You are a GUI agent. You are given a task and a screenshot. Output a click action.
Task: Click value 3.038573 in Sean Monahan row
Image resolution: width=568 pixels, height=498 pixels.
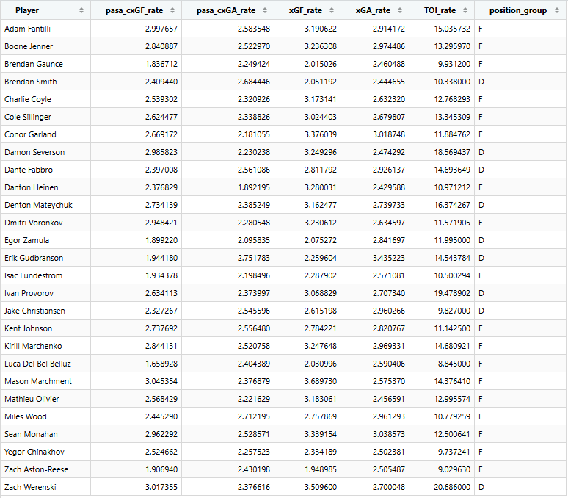click(389, 434)
